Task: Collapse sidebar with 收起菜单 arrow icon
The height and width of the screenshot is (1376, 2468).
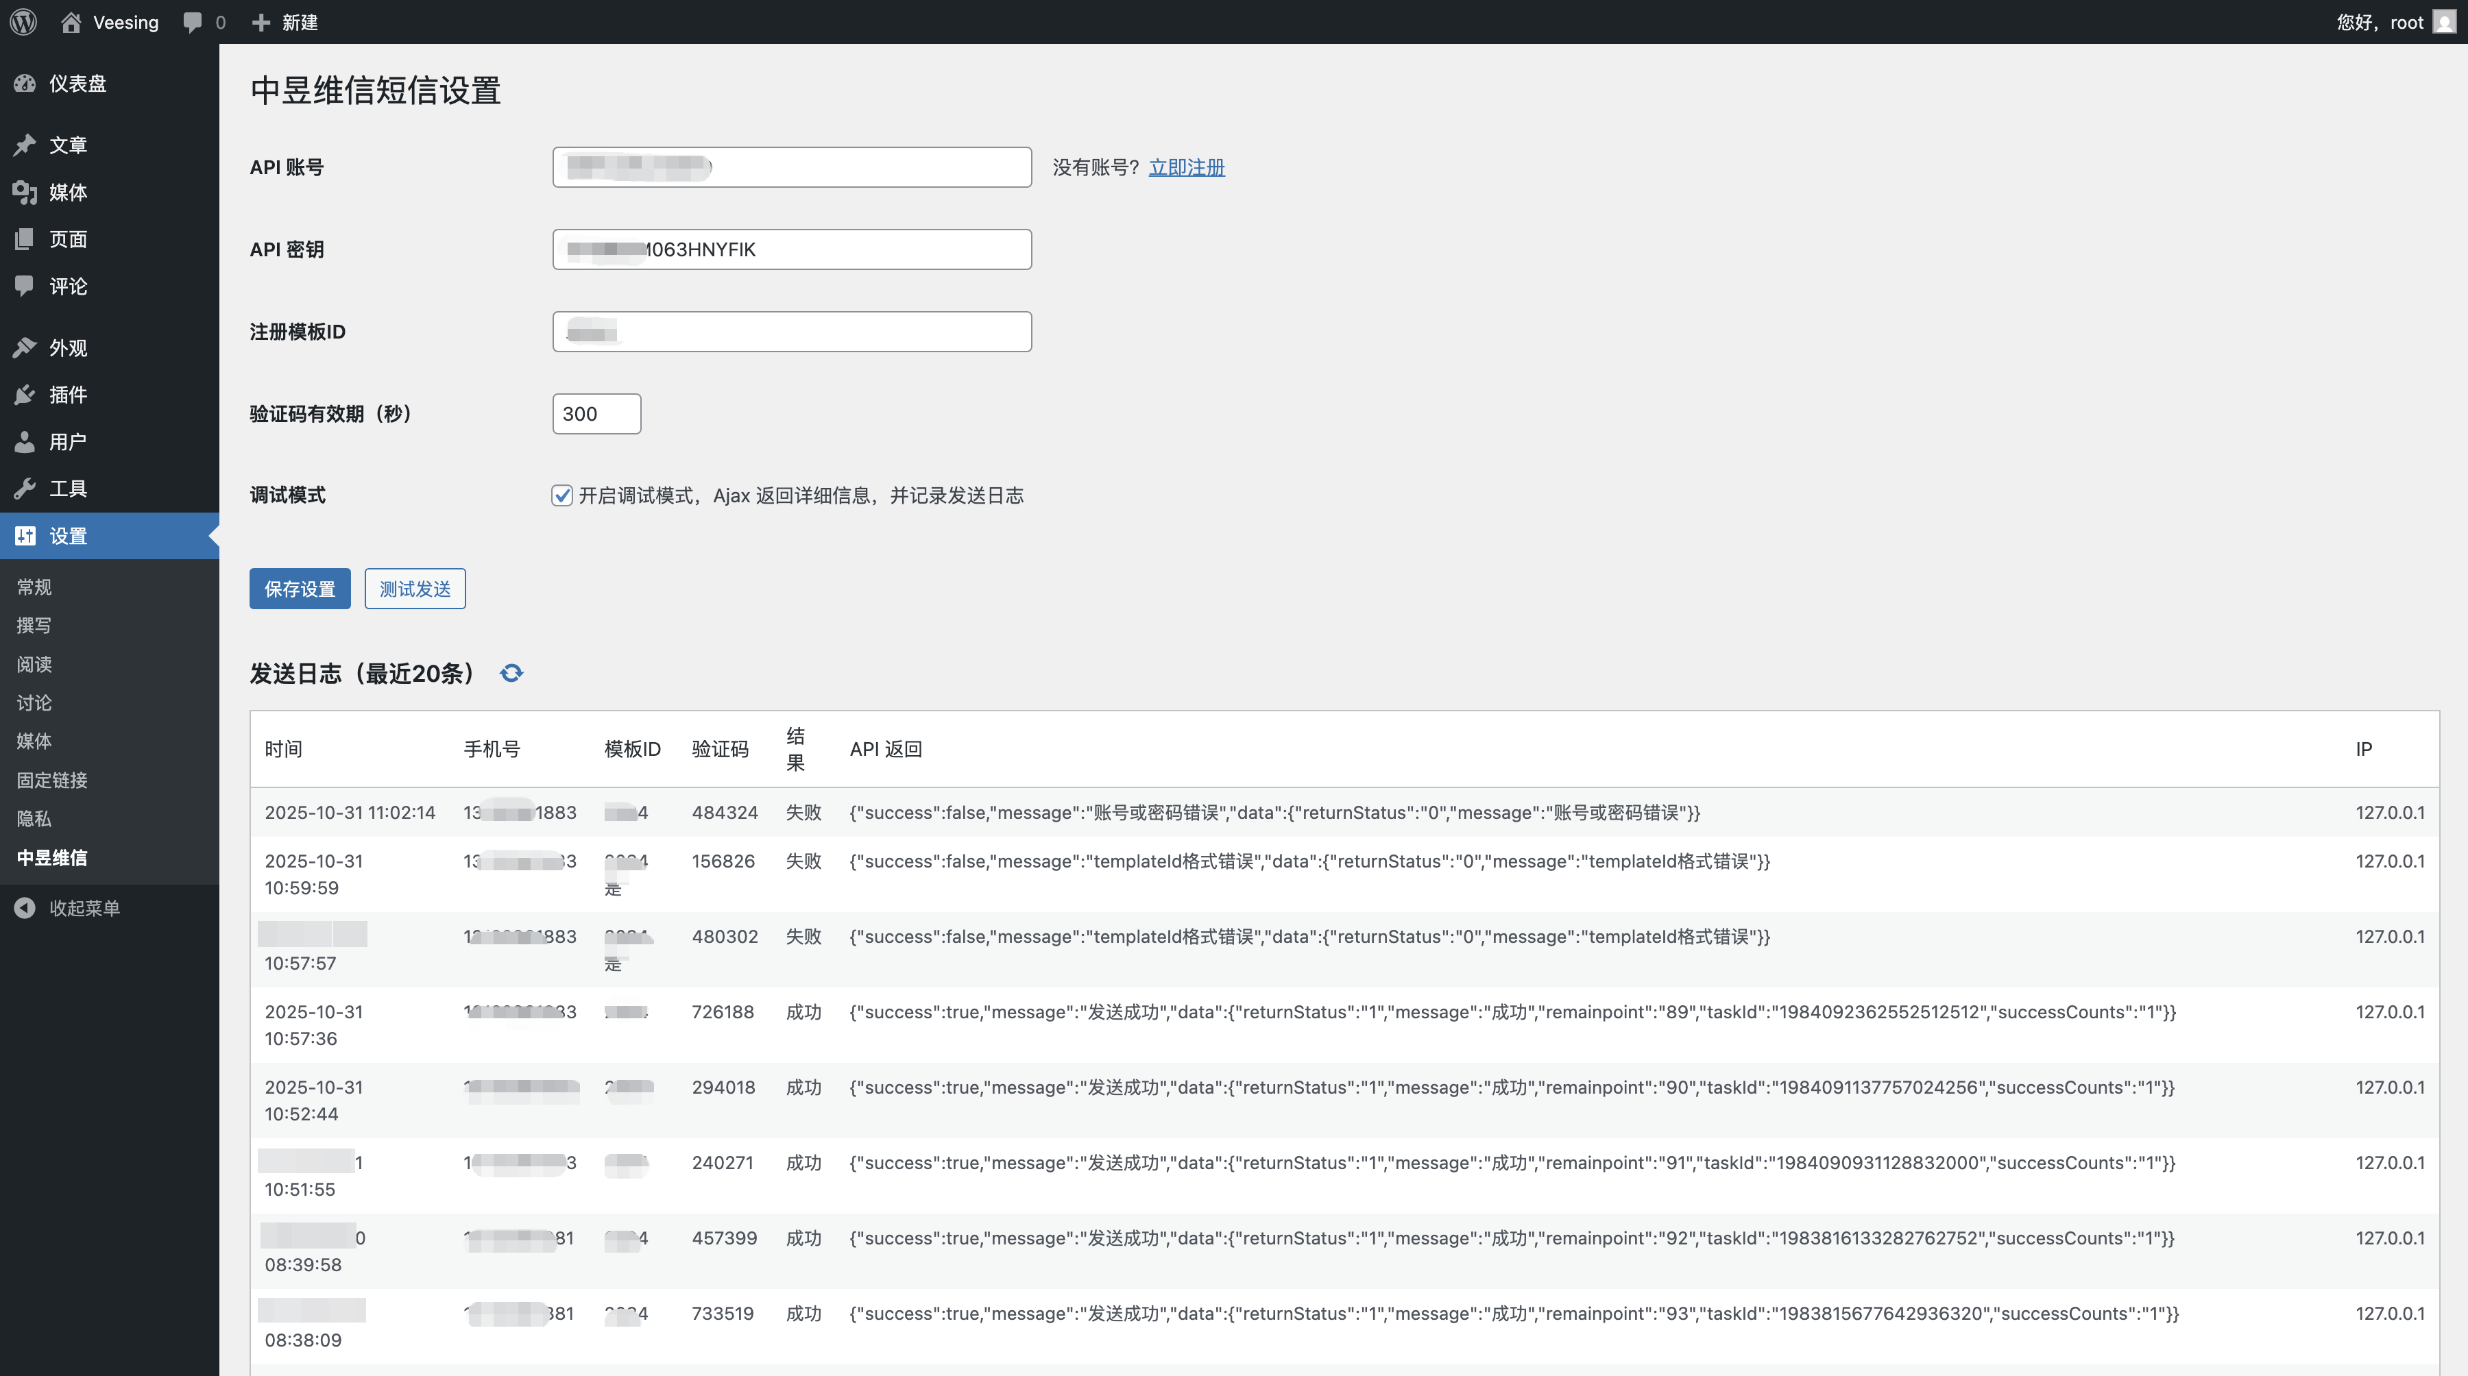Action: tap(25, 908)
